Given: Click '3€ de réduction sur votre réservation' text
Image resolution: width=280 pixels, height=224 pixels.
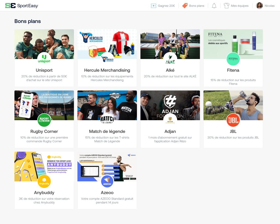Looking at the screenshot, I should click(44, 199).
